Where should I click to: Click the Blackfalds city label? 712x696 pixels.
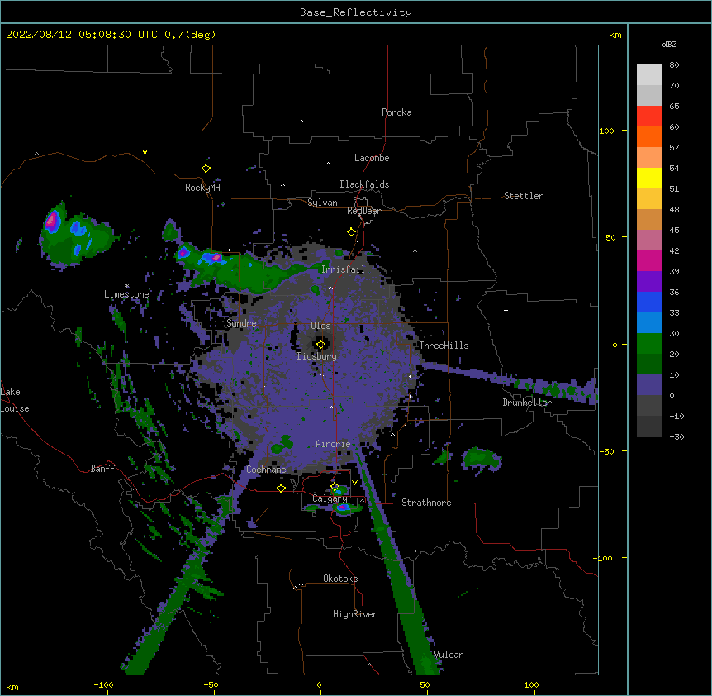coord(364,184)
